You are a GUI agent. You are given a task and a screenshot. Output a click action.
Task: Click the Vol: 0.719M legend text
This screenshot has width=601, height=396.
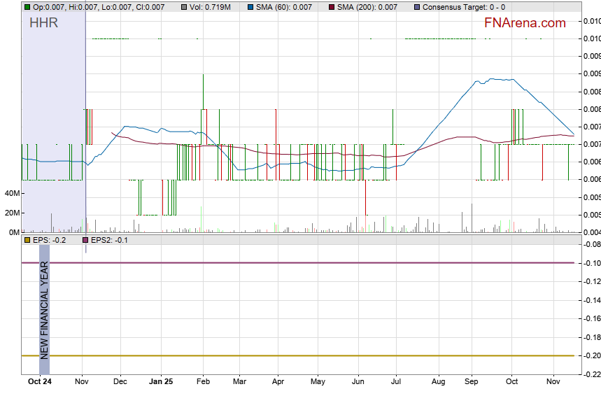tap(211, 7)
